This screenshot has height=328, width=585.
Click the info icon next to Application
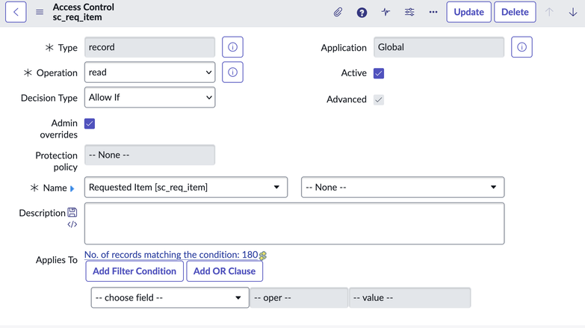(x=521, y=47)
